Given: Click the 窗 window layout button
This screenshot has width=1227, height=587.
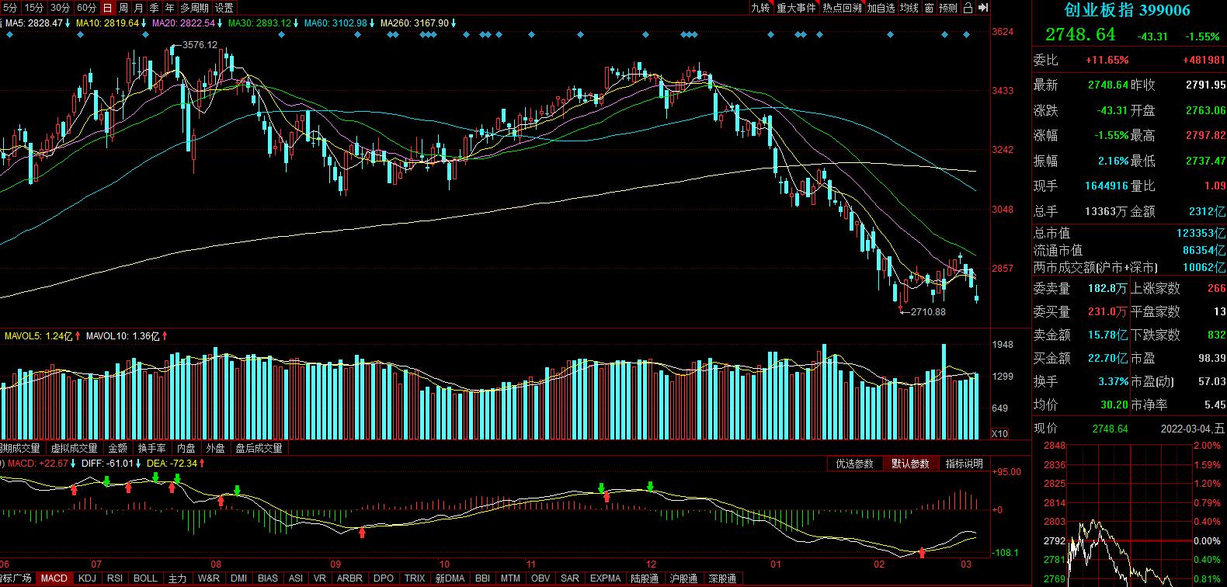Looking at the screenshot, I should coord(929,8).
